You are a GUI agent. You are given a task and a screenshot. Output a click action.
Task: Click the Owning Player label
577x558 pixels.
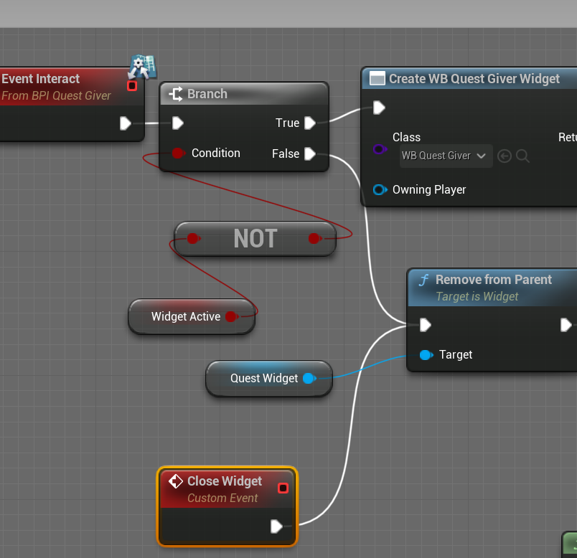click(429, 190)
